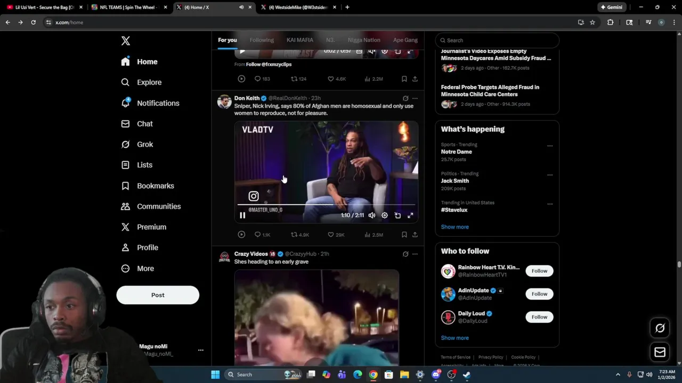Image resolution: width=682 pixels, height=383 pixels.
Task: Click the X search field
Action: click(497, 40)
